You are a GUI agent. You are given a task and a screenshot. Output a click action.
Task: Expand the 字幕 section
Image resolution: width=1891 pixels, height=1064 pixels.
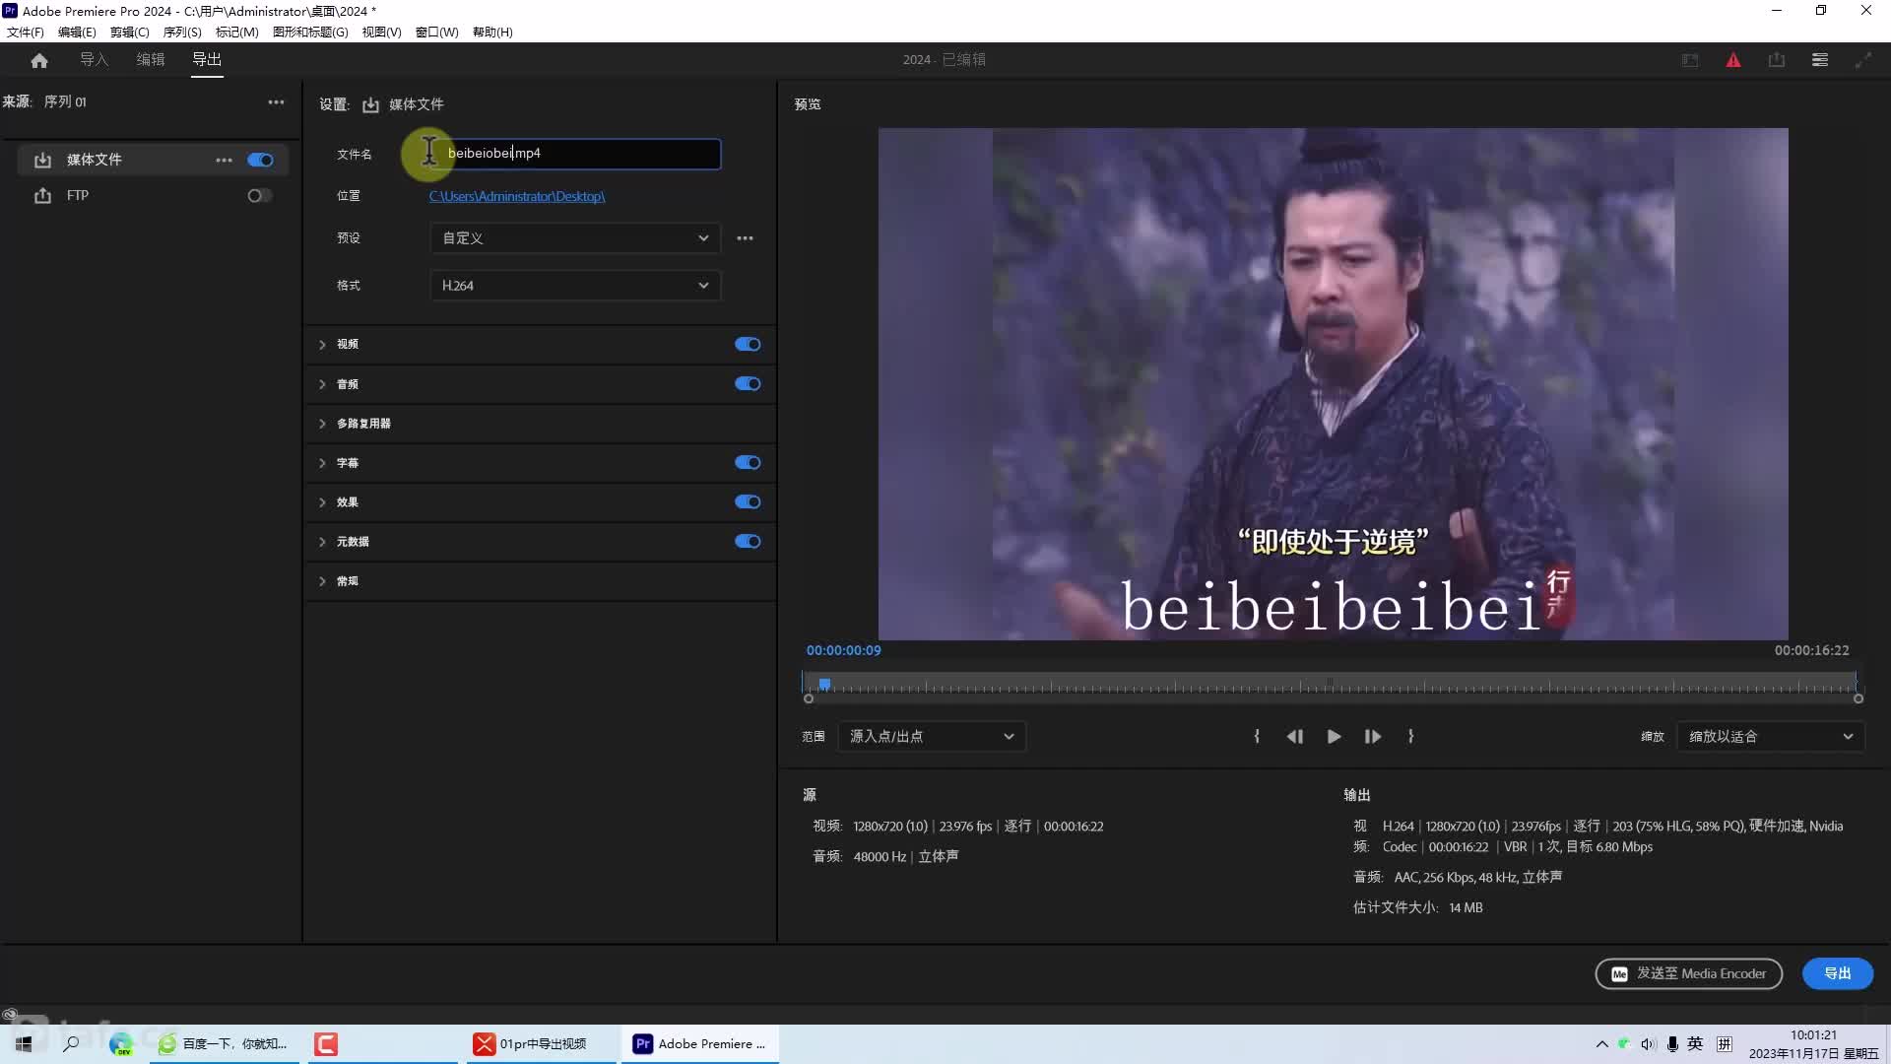click(322, 463)
